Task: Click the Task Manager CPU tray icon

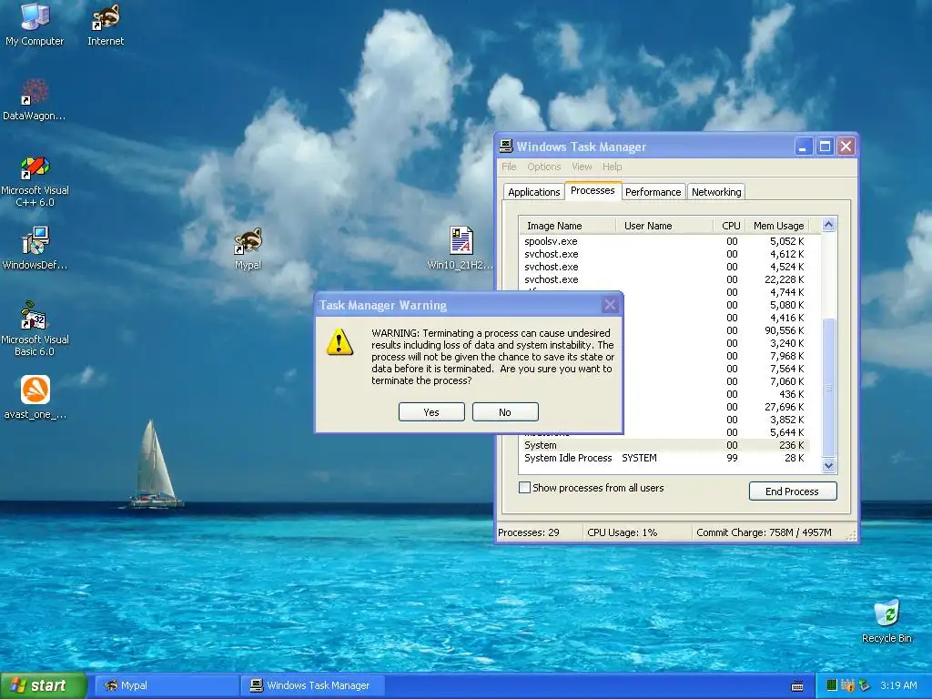Action: pyautogui.click(x=832, y=685)
